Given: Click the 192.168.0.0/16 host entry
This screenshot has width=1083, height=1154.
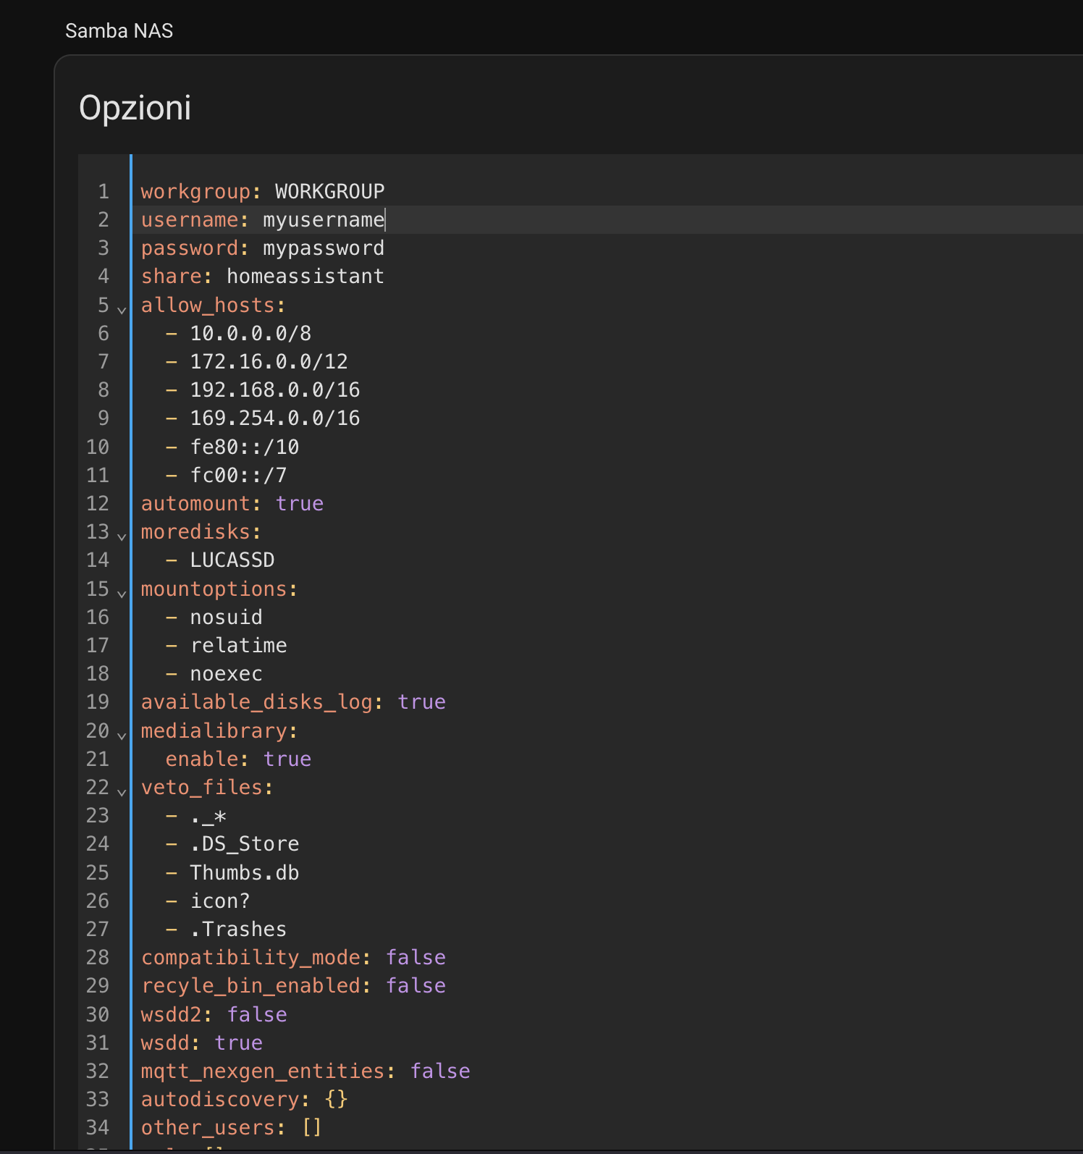Looking at the screenshot, I should 274,390.
